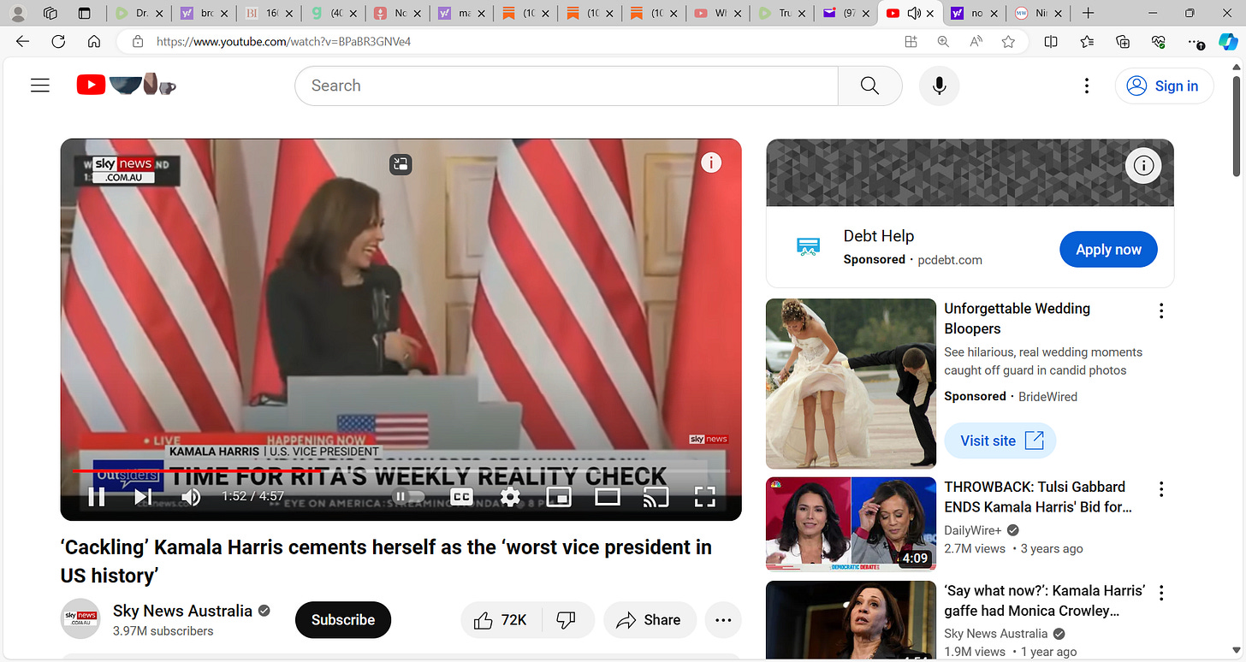1246x662 pixels.
Task: Sign in to YouTube
Action: 1164,86
